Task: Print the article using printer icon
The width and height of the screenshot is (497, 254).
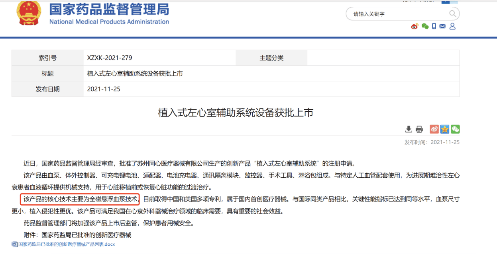Action: tap(419, 129)
